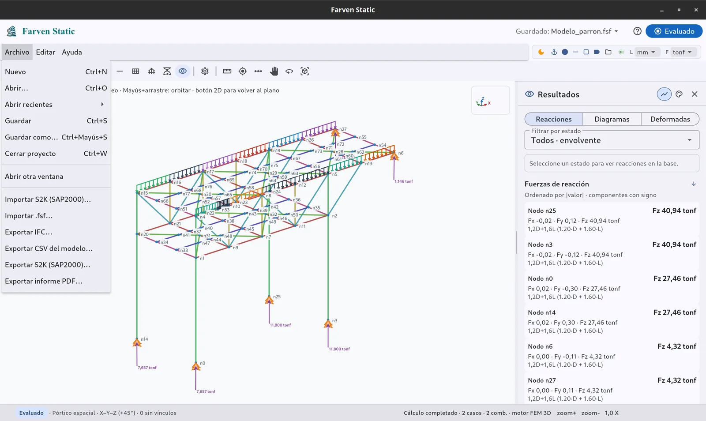Toggle the chart view icon in Resultados
Viewport: 706px width, 421px height.
(x=664, y=94)
